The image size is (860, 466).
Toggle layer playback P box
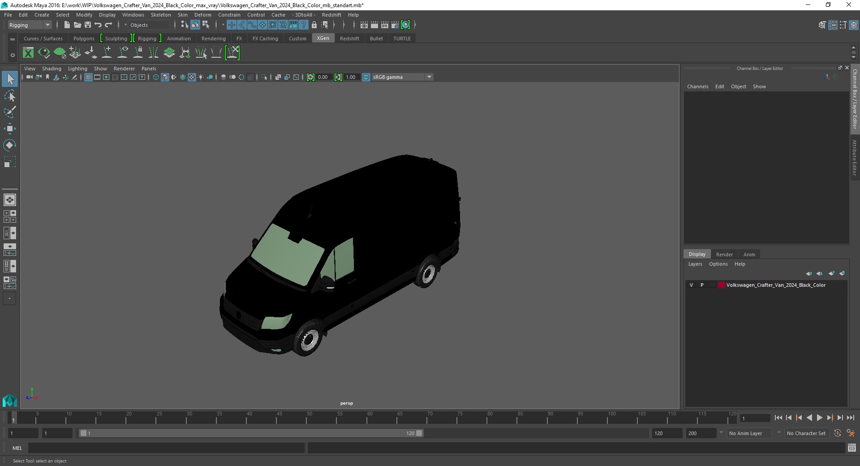[702, 285]
